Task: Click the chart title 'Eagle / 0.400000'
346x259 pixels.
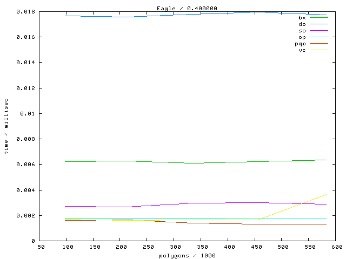Action: click(x=187, y=9)
